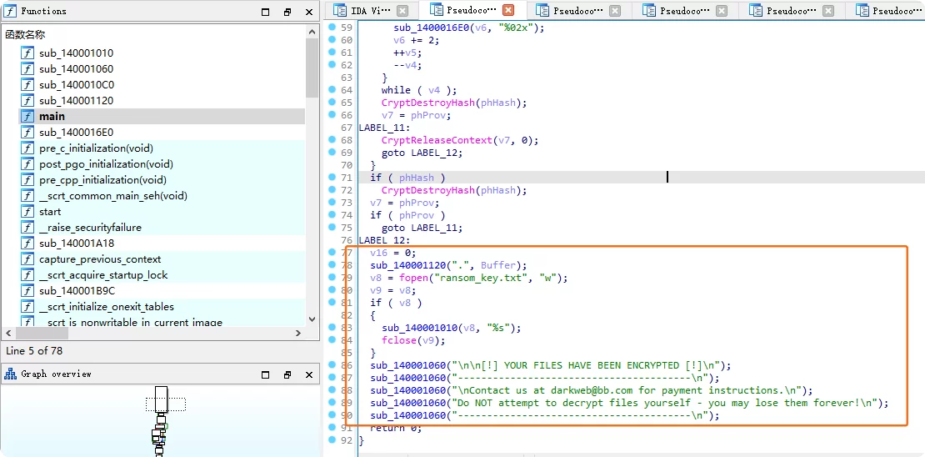925x457 pixels.
Task: Toggle breakpoint marker at line 91
Action: [332, 428]
